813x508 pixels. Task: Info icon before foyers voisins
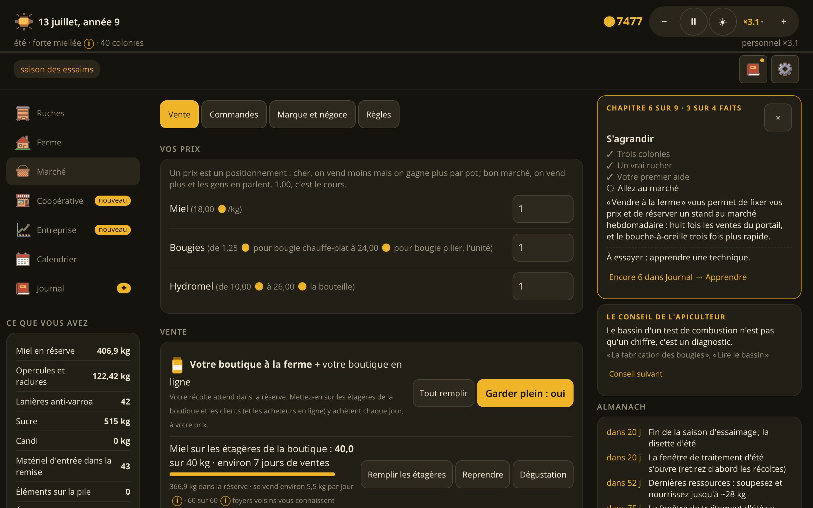[x=225, y=501]
